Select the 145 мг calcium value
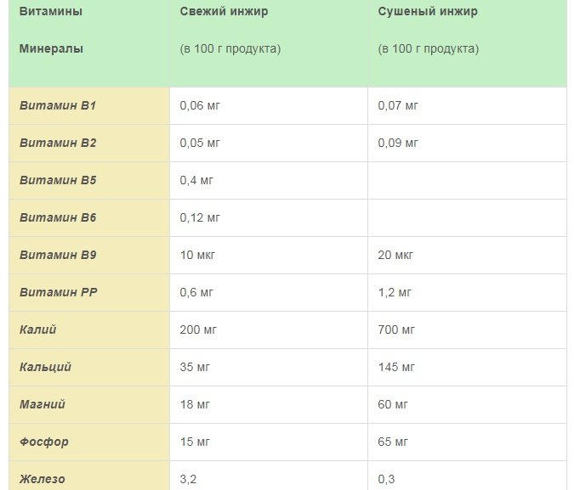This screenshot has width=574, height=490. [x=396, y=368]
